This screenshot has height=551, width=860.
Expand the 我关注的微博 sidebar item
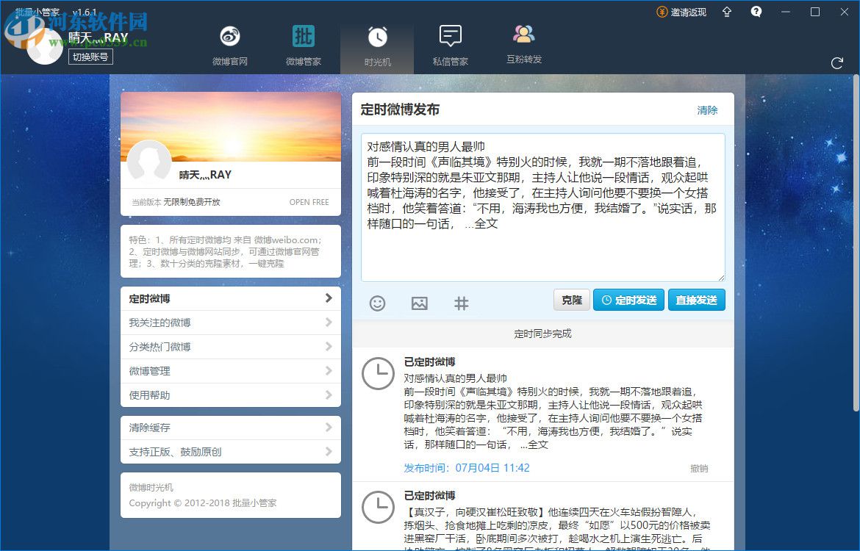click(x=230, y=322)
